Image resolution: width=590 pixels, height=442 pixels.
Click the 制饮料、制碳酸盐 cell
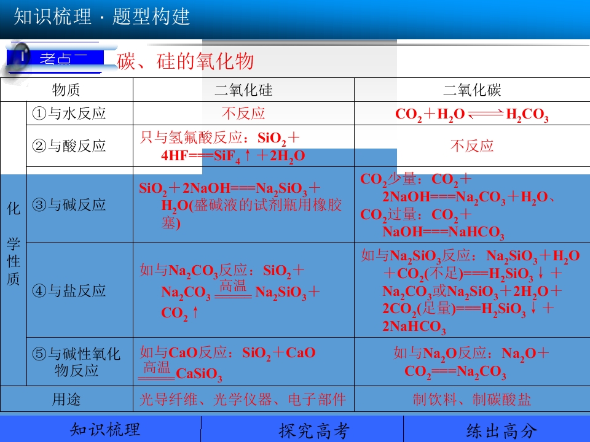(472, 399)
